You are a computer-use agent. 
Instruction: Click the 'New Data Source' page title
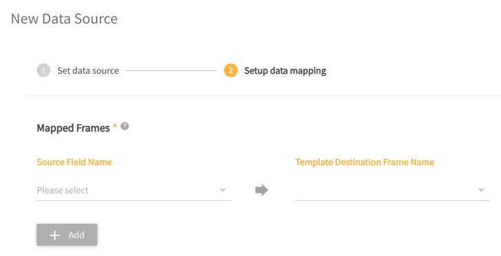pyautogui.click(x=64, y=19)
